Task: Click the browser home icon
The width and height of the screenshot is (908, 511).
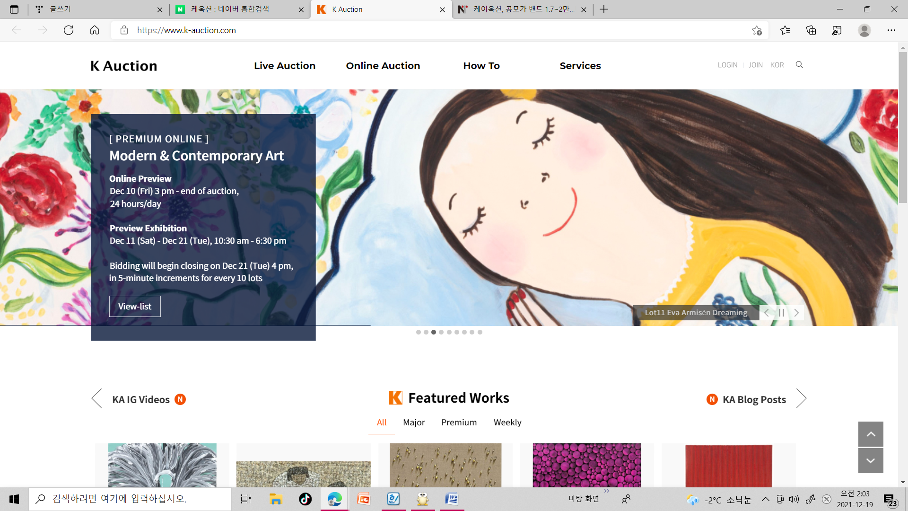Action: (x=95, y=30)
